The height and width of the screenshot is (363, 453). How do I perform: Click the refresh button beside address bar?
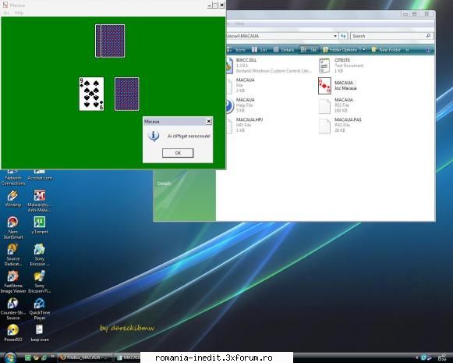click(x=343, y=36)
